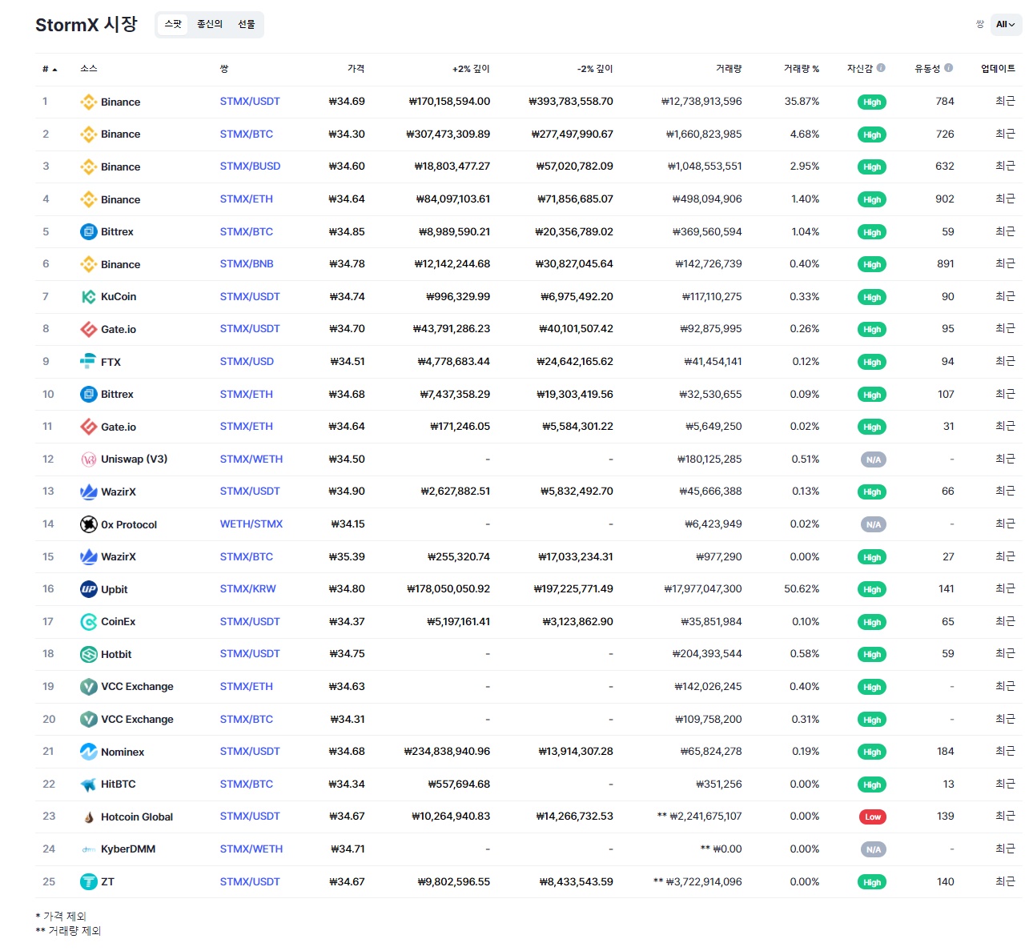Click the Upbit logo icon

(89, 589)
